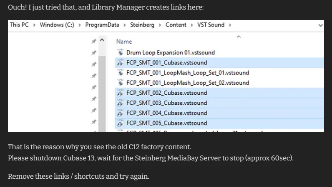Click the pin icon beside the Name header
332x187 pixels.
[x=94, y=41]
